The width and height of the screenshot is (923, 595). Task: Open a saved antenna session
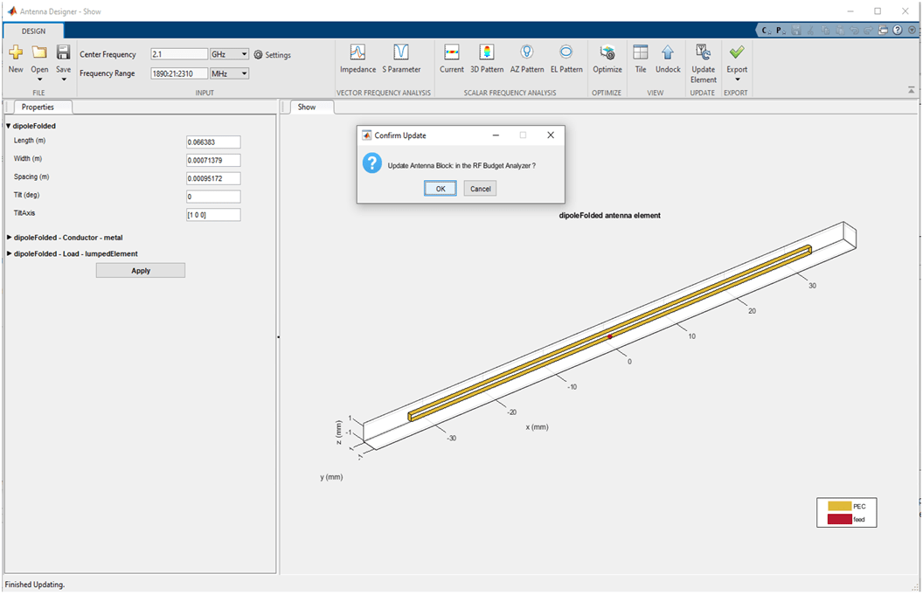tap(39, 59)
